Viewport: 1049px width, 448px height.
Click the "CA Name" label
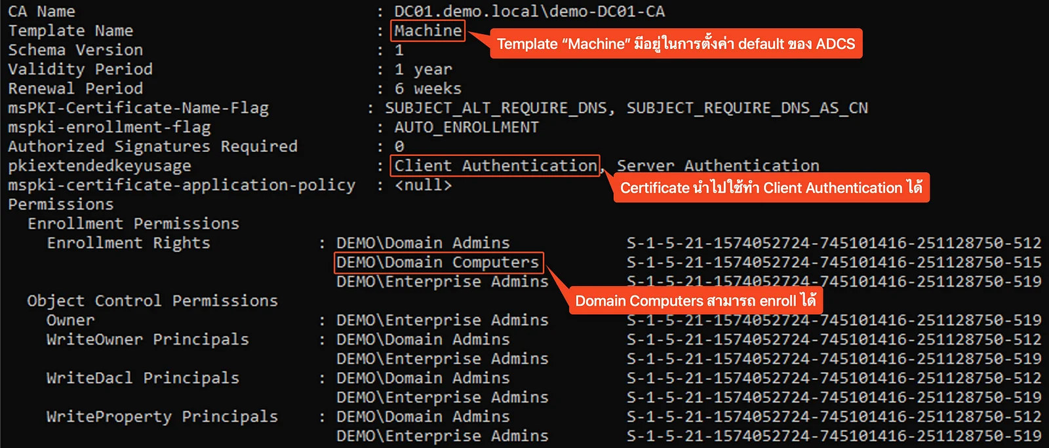click(41, 12)
